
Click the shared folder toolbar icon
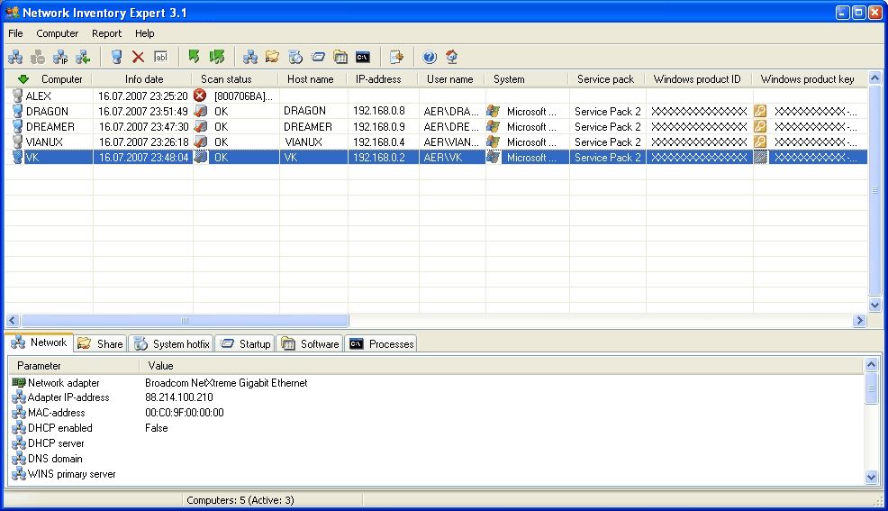click(272, 57)
